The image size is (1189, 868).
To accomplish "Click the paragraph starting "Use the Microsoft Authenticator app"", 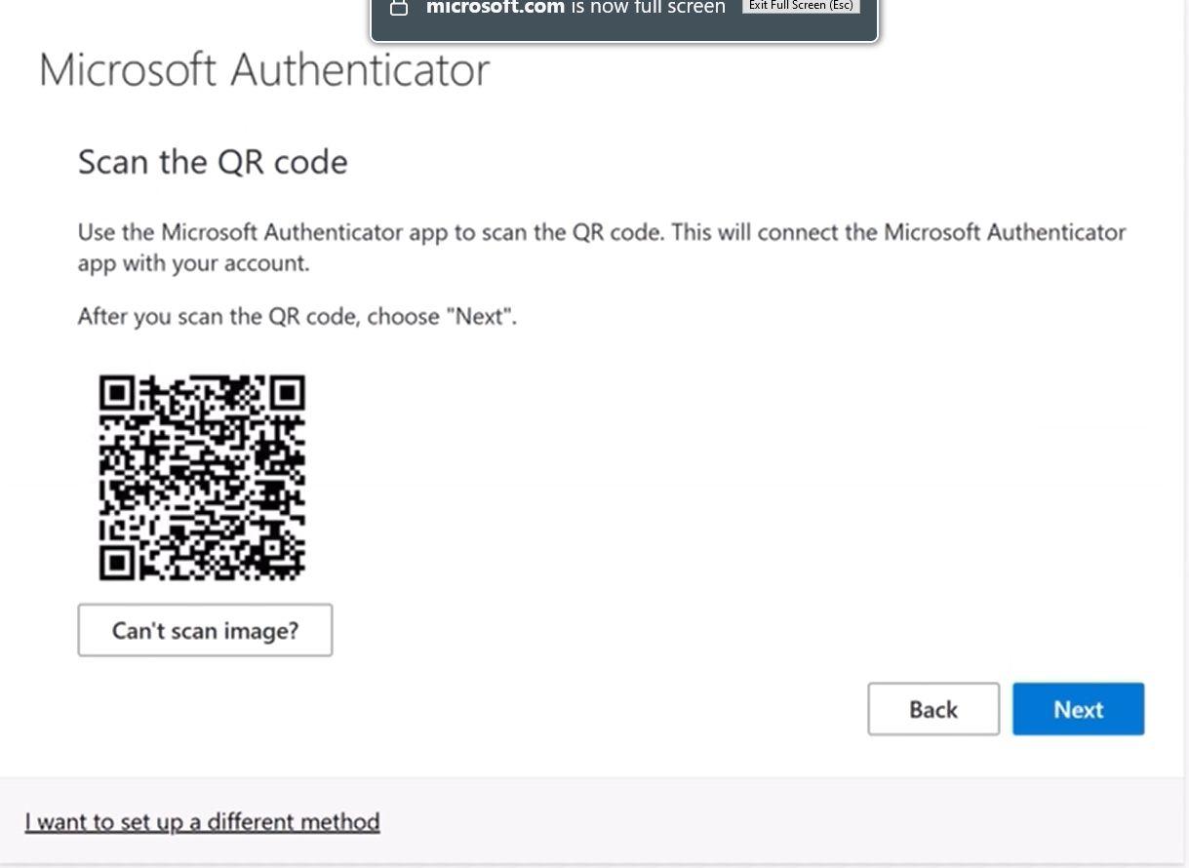I will tap(602, 248).
